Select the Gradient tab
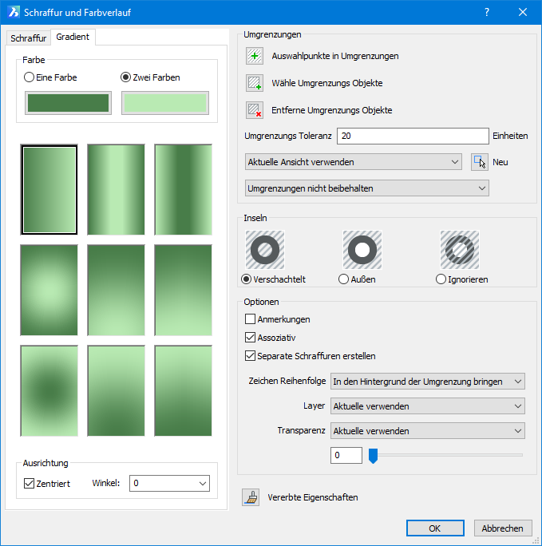542x546 pixels. click(x=73, y=38)
